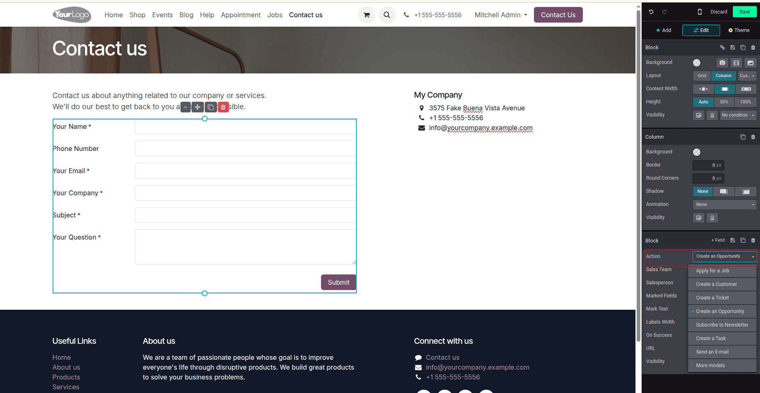Open site search magnifier icon
Viewport: 760px width, 393px height.
pyautogui.click(x=387, y=15)
